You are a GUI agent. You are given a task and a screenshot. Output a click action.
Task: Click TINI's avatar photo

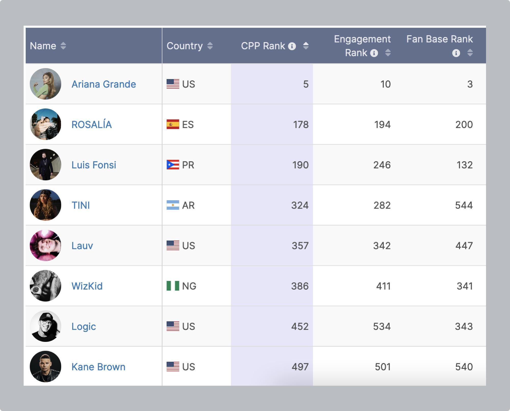[45, 205]
